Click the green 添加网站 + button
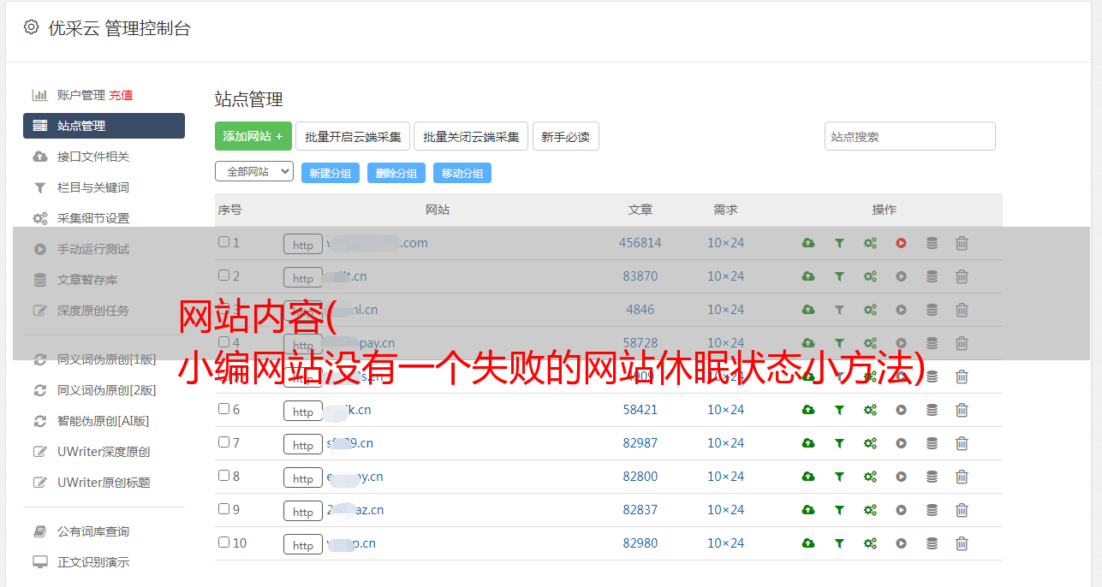 pyautogui.click(x=253, y=136)
